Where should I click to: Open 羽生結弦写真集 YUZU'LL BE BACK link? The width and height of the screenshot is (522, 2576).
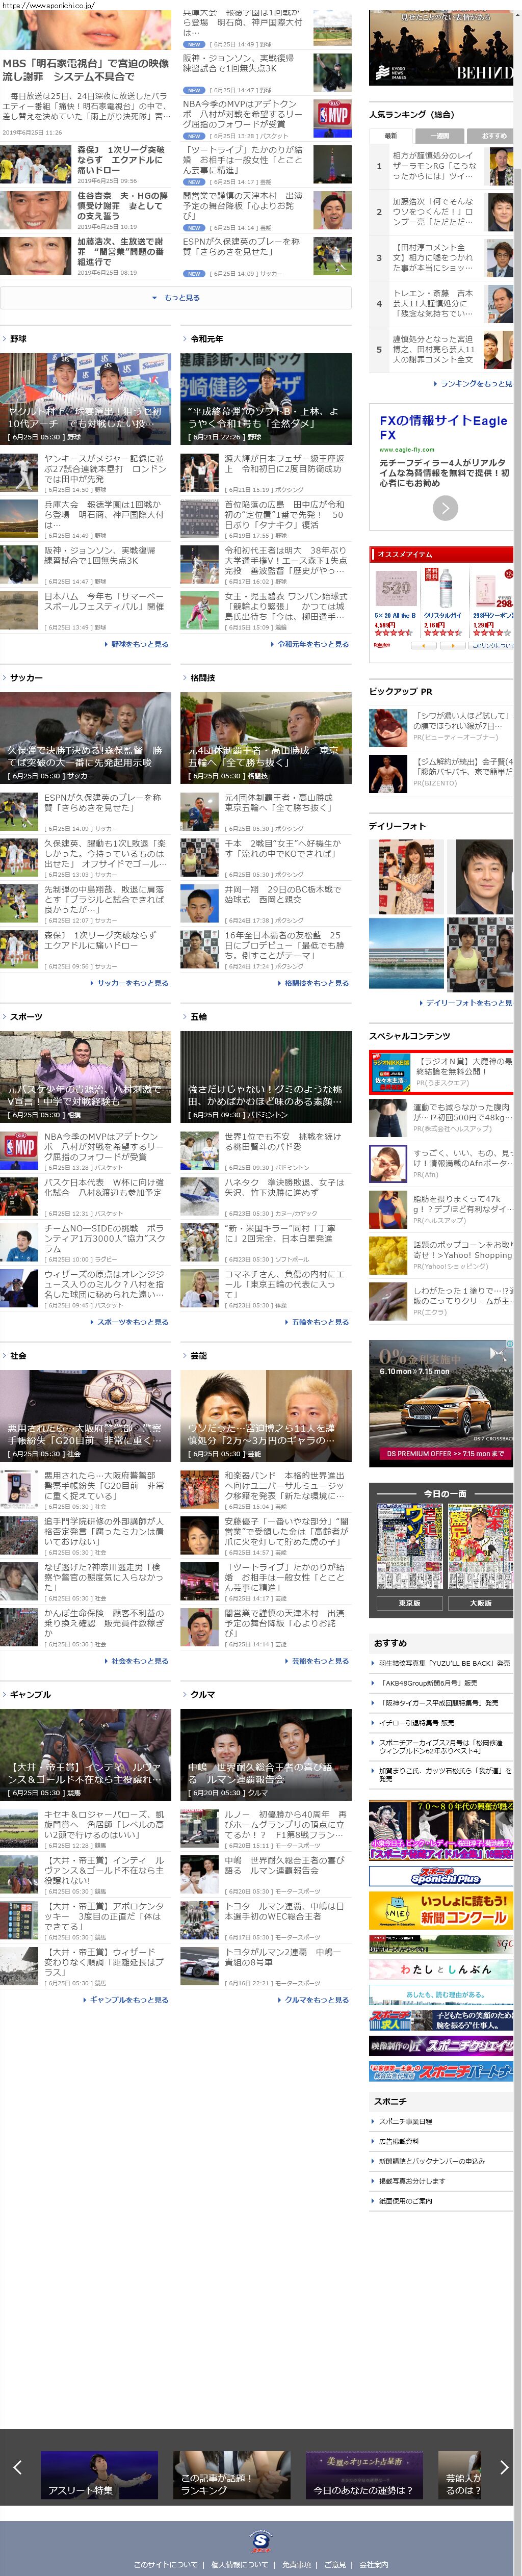(x=444, y=1664)
